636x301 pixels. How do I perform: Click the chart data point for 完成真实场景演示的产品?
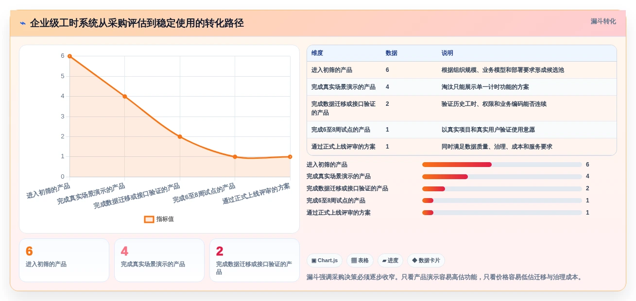125,97
